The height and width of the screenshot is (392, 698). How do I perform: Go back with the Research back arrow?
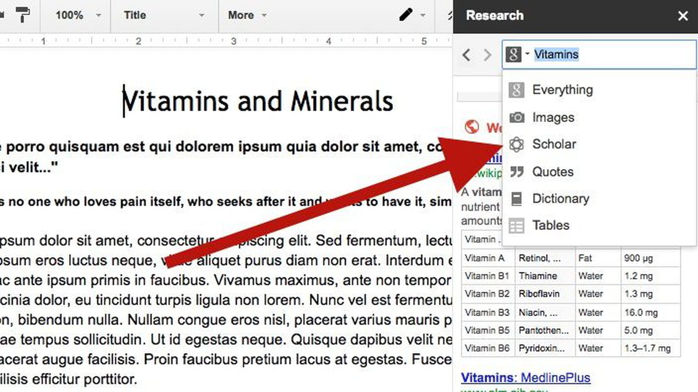[466, 55]
